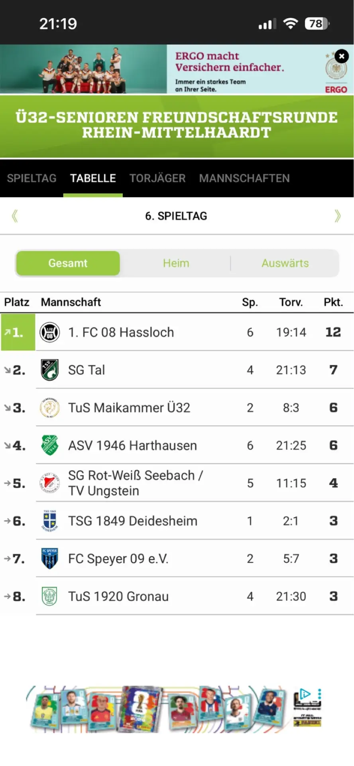Tap the TSG 1849 Deidesheim crest
The width and height of the screenshot is (354, 766).
tap(50, 521)
